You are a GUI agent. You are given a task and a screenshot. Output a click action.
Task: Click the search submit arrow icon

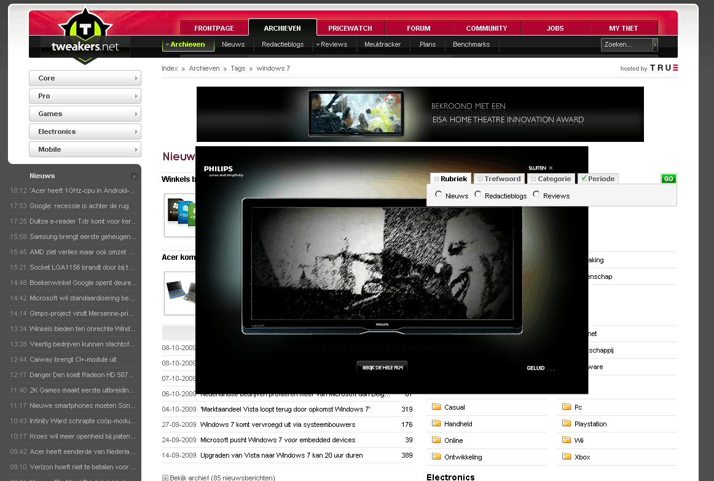pyautogui.click(x=655, y=45)
